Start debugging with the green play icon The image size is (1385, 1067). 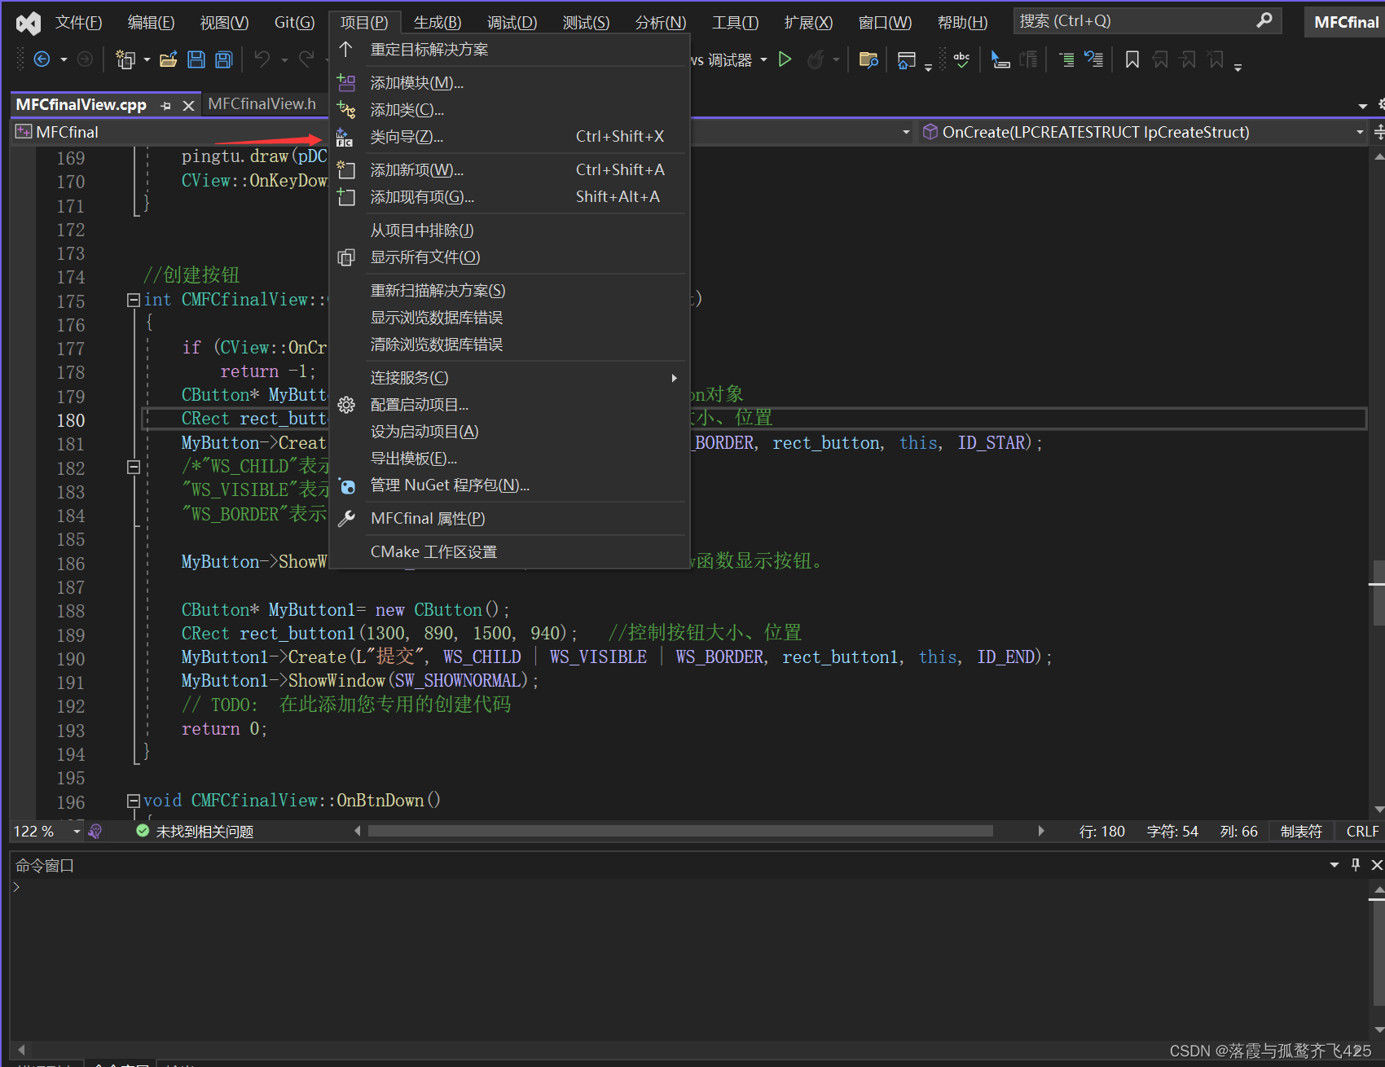(785, 59)
